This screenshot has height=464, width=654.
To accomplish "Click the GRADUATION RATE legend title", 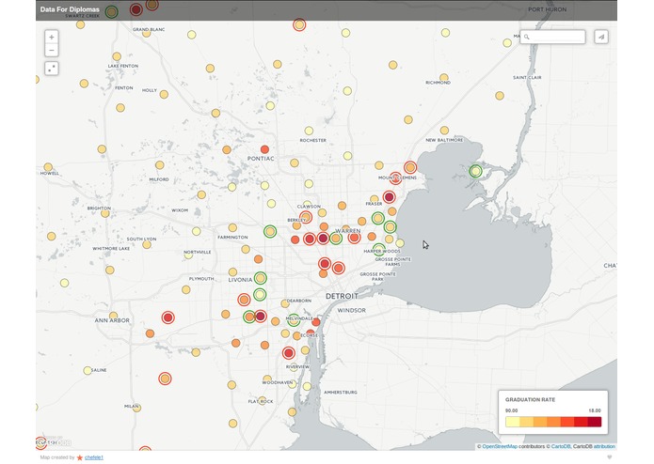I will (x=530, y=399).
